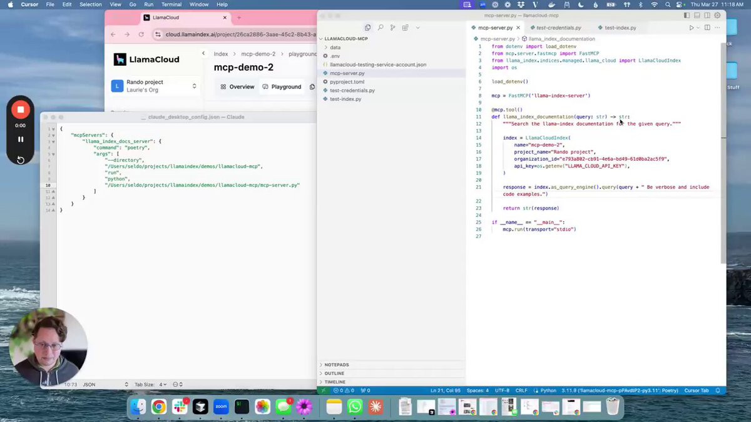Change encoding via UTF-8 status item
This screenshot has height=422, width=751.
502,390
